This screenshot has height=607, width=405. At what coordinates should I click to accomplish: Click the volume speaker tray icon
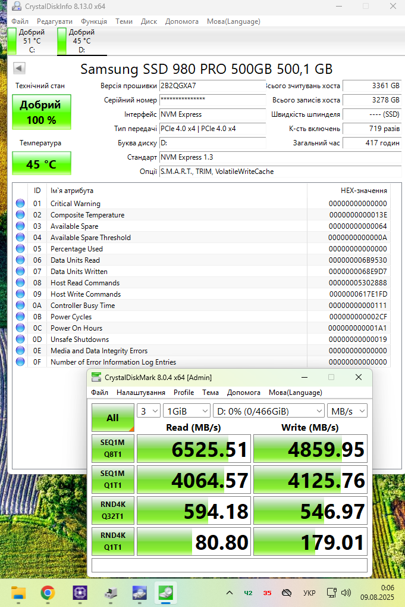(346, 593)
